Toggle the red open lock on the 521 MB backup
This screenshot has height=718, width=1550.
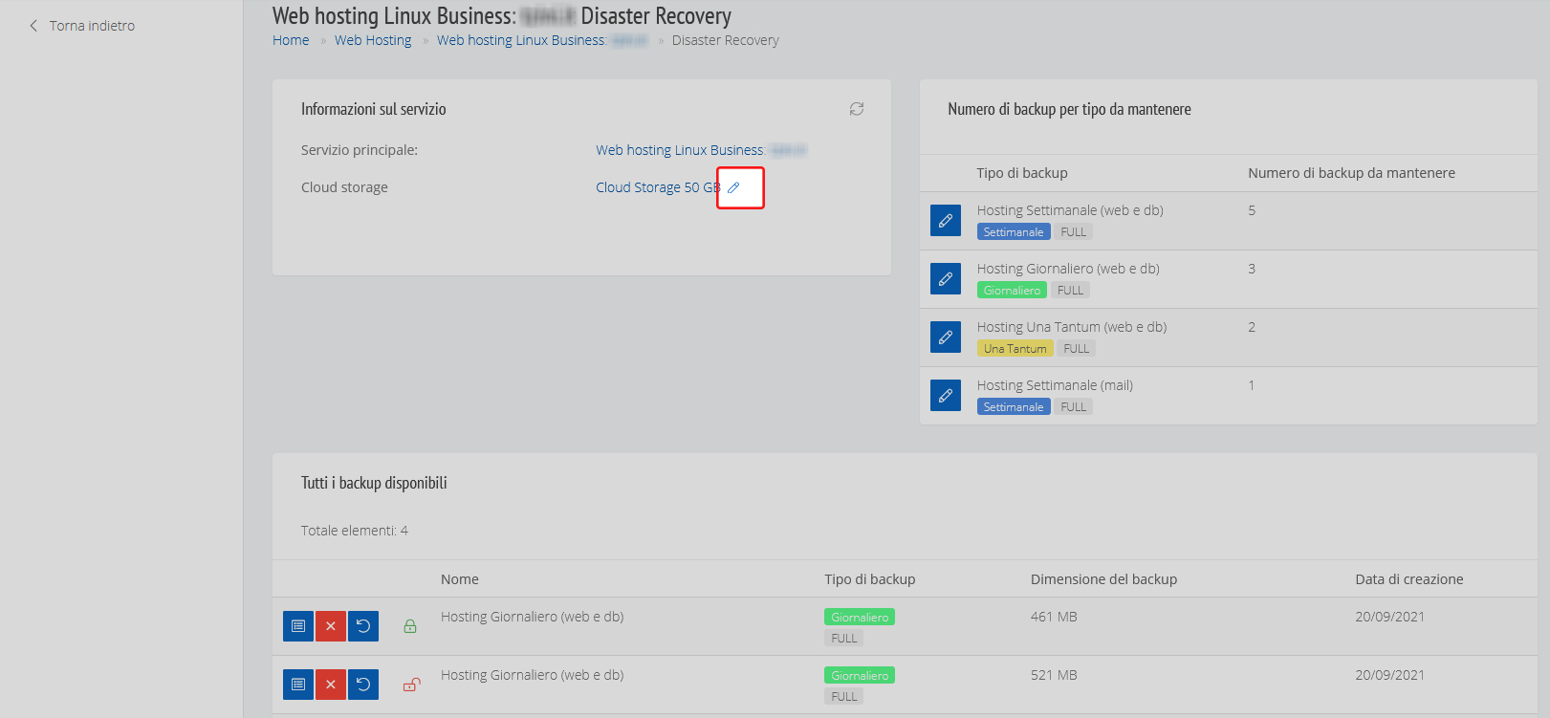pyautogui.click(x=411, y=685)
